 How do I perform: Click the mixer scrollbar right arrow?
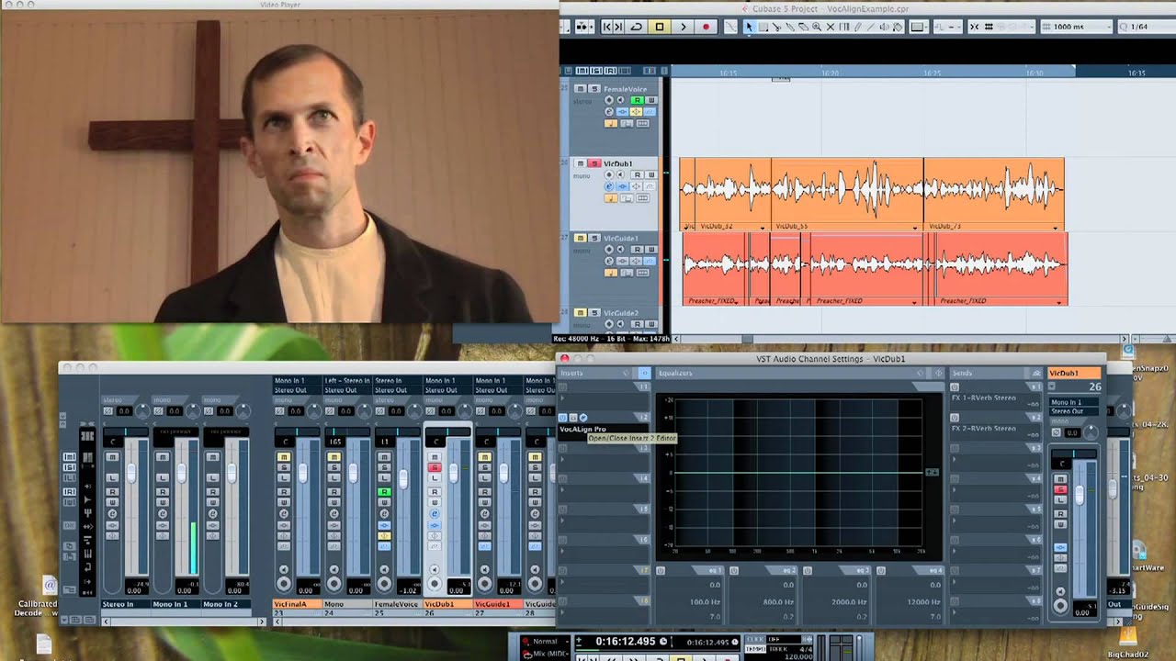[x=262, y=622]
